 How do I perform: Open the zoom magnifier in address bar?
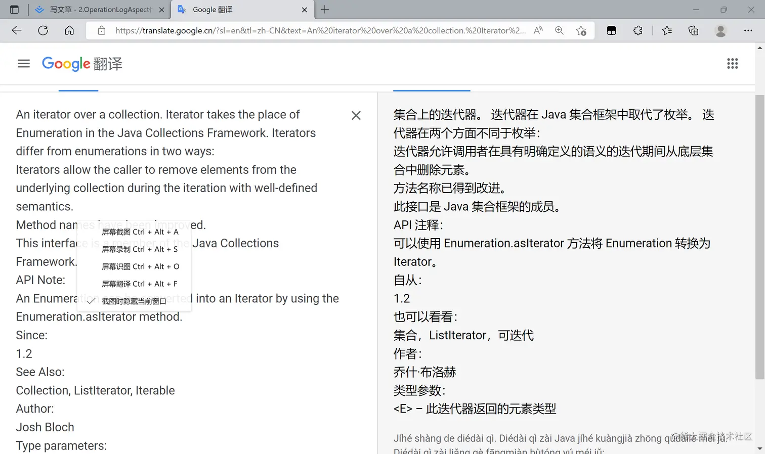559,30
